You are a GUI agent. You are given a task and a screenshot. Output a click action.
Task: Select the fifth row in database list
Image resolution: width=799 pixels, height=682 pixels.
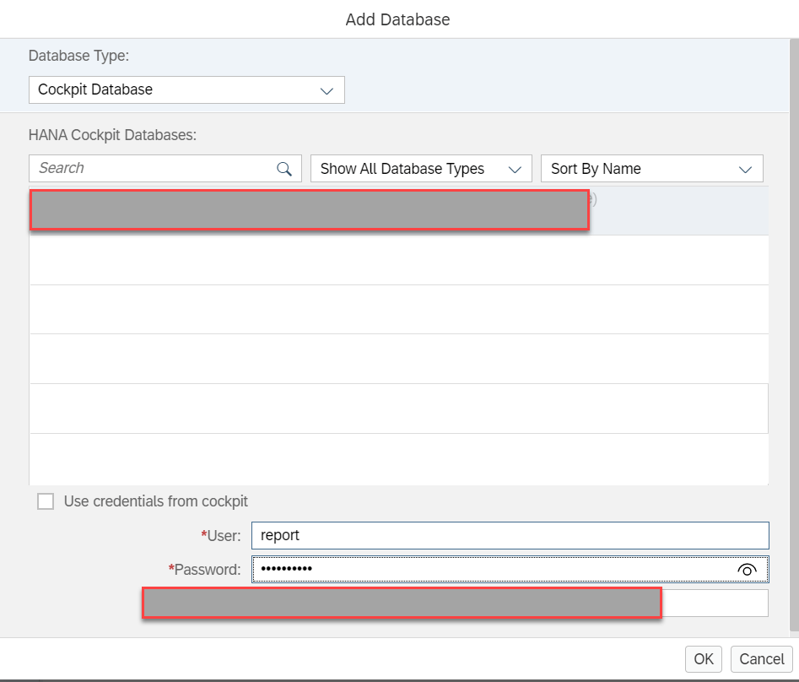tap(398, 409)
